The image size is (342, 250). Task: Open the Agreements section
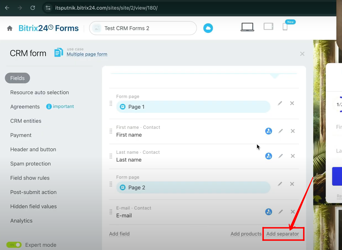[25, 107]
